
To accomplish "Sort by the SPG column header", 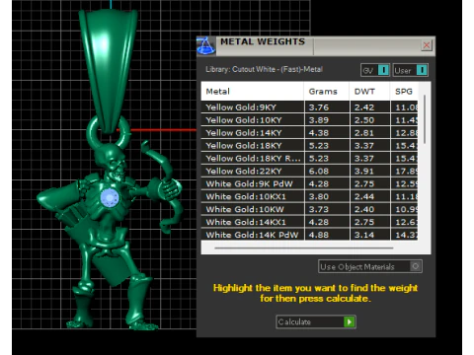I will click(404, 92).
